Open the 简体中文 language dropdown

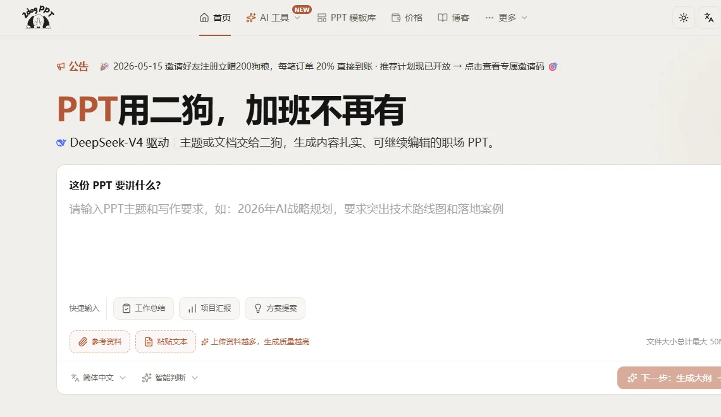pos(98,378)
